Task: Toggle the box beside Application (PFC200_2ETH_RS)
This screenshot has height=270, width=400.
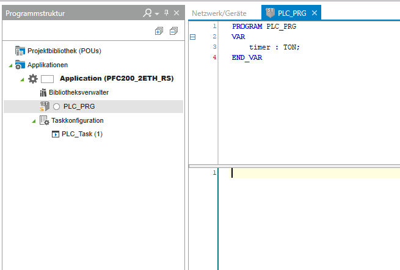Action: (x=48, y=79)
